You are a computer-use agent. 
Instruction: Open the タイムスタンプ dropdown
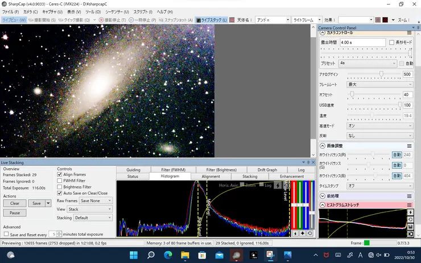[379, 186]
